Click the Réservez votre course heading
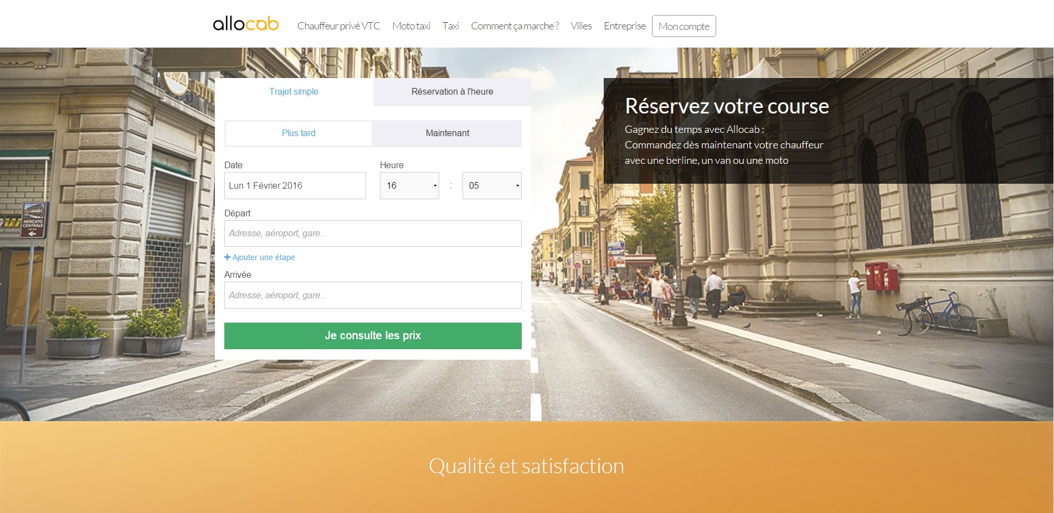The width and height of the screenshot is (1054, 513). pos(727,106)
